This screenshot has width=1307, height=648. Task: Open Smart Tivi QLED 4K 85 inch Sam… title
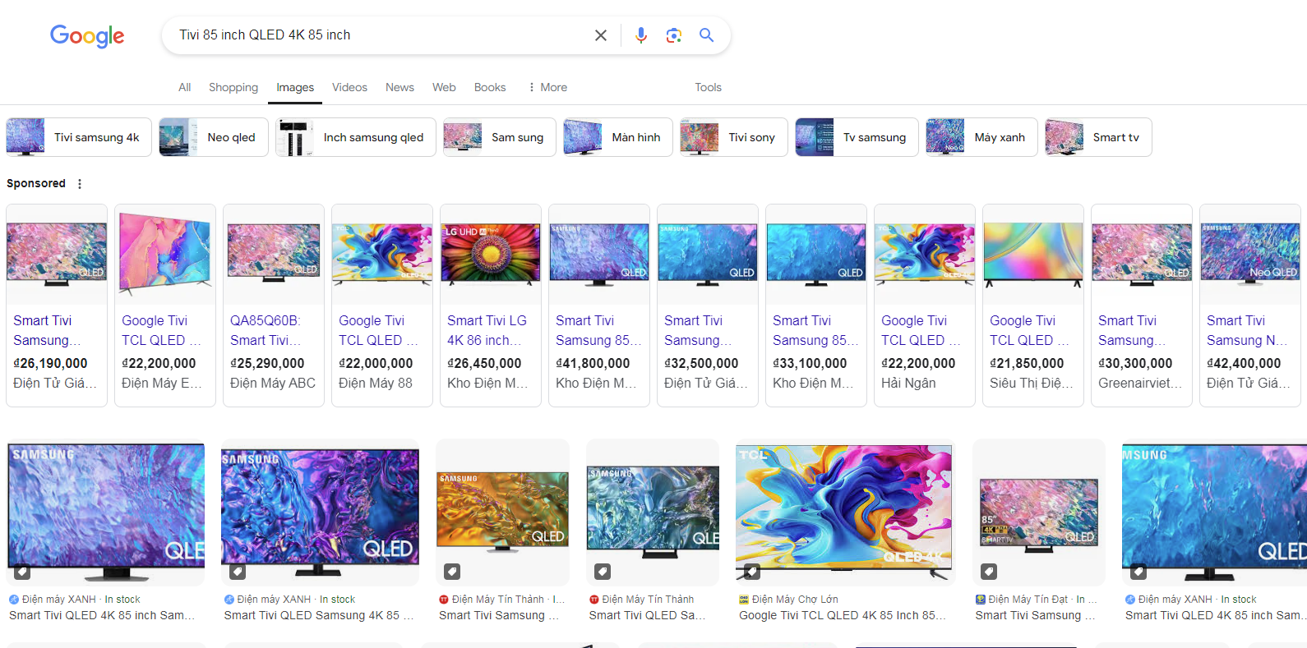point(102,615)
